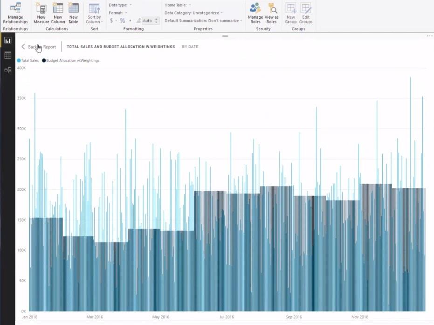Image resolution: width=434 pixels, height=325 pixels.
Task: Create a New Measure
Action: coord(41,13)
